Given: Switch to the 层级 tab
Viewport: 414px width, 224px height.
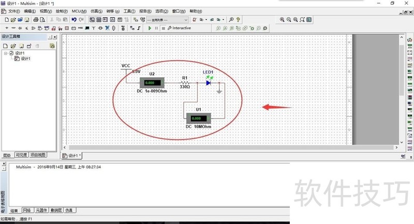Looking at the screenshot, I should coord(7,155).
